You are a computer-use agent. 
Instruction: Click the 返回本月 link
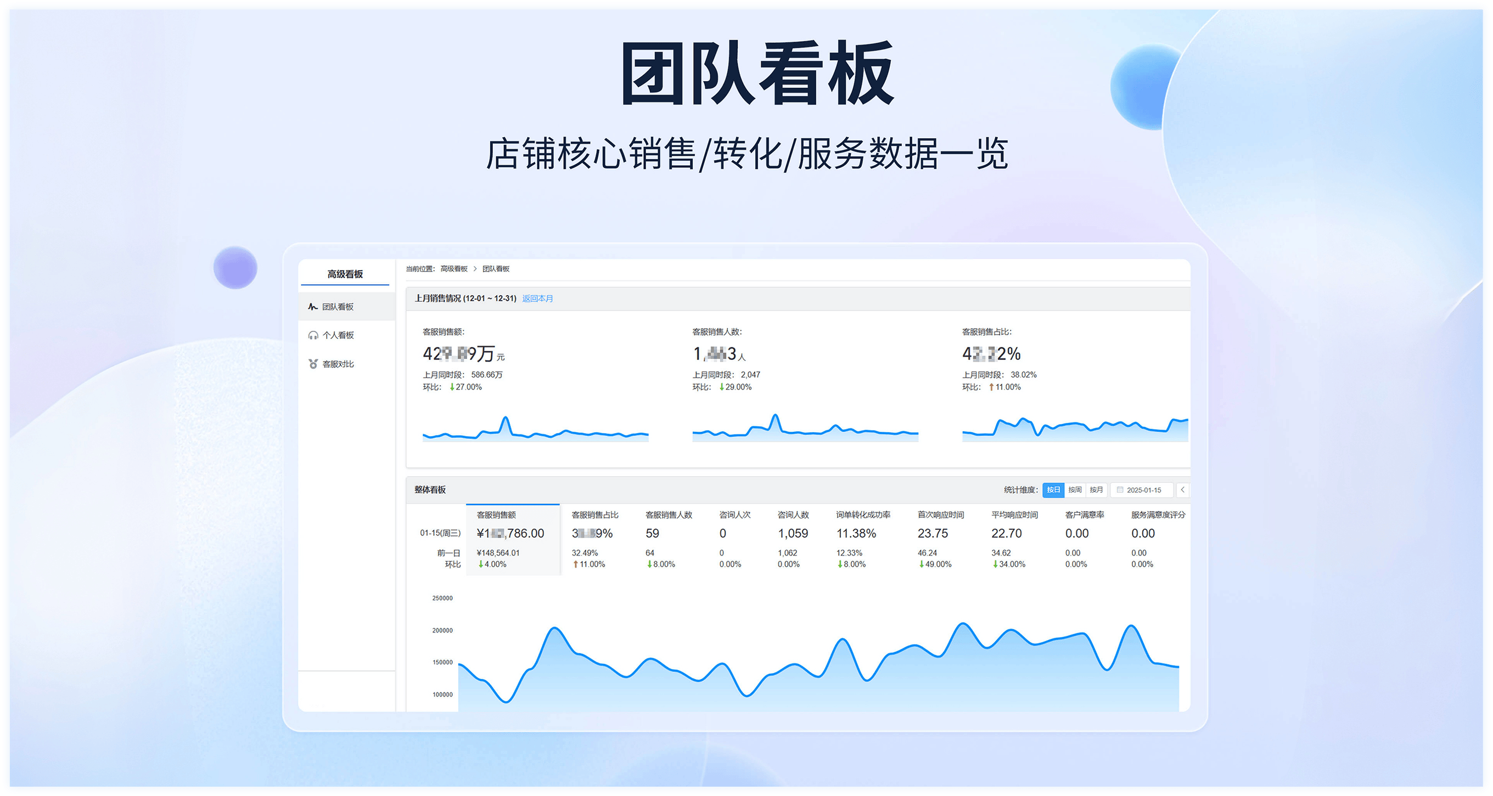coord(537,298)
